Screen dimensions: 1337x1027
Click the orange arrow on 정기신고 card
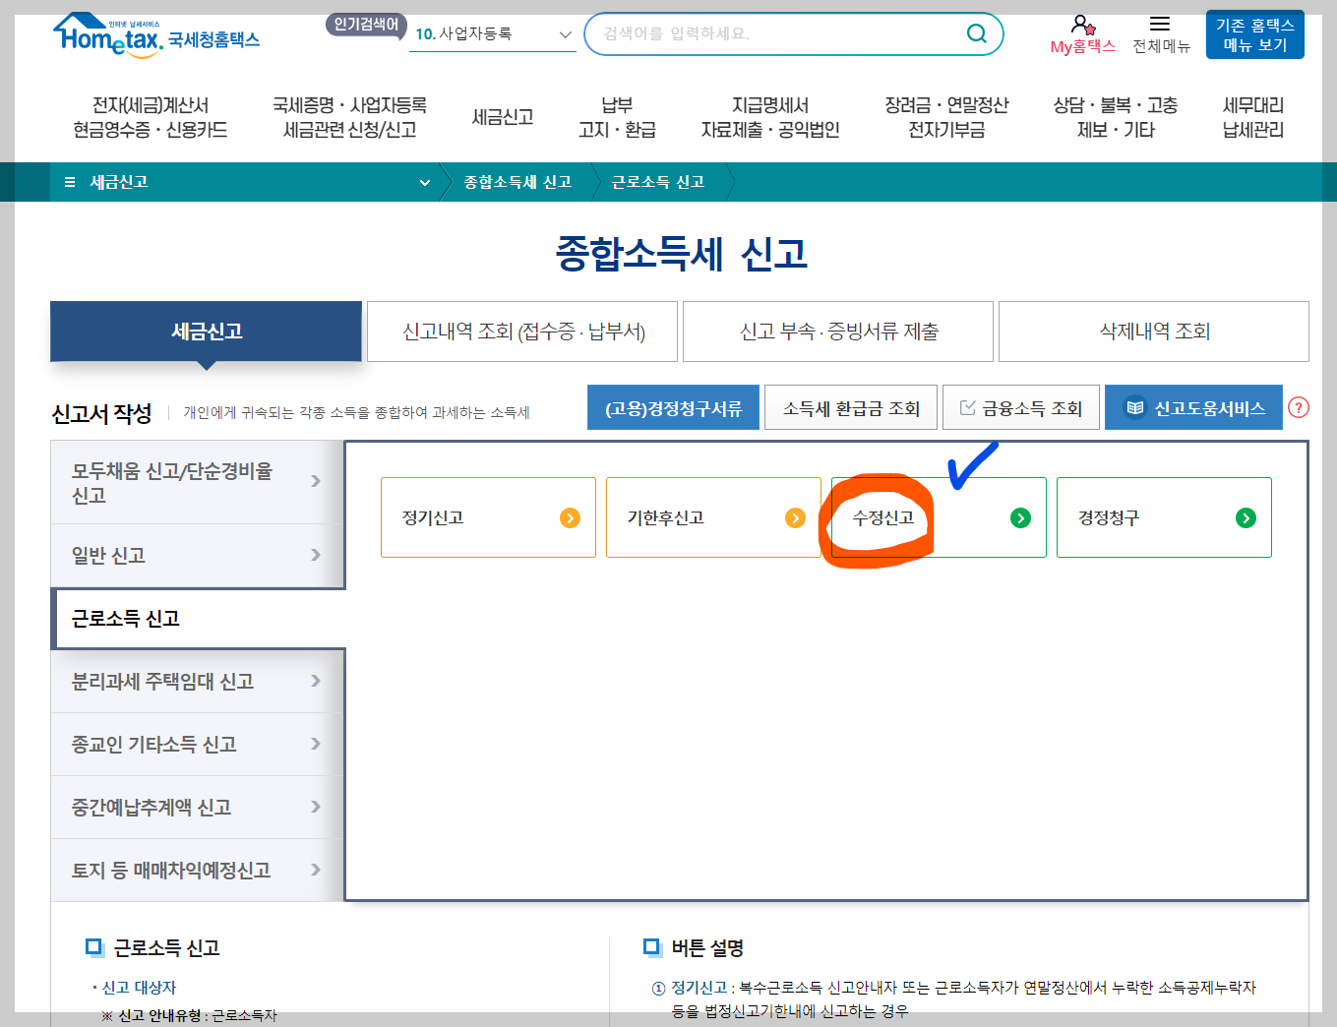570,517
